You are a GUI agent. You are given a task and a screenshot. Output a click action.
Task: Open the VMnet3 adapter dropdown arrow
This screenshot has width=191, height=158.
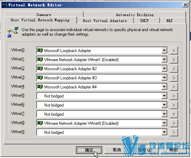pos(164,78)
